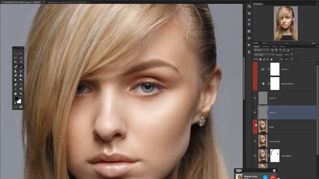319x179 pixels.
Task: Toggle mask link on Curves 1
Action: (x=269, y=69)
